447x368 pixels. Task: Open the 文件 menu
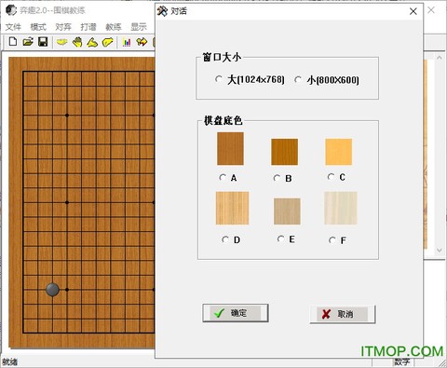click(13, 27)
